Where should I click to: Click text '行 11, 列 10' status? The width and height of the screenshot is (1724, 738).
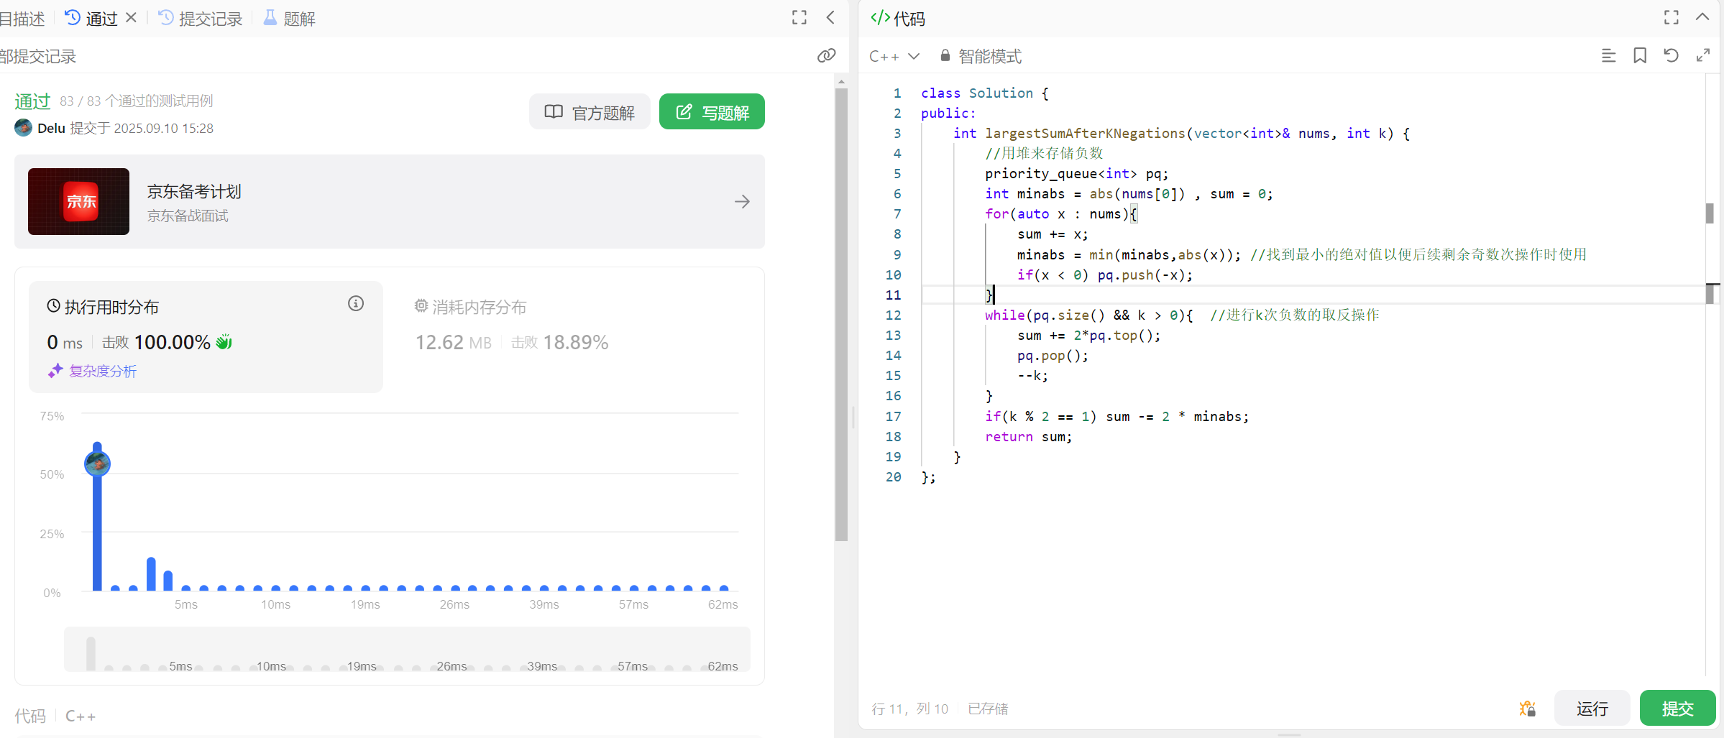[910, 709]
